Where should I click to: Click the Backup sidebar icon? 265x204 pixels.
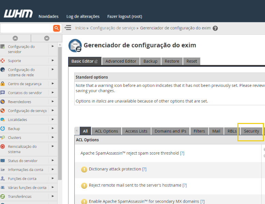tap(2, 128)
